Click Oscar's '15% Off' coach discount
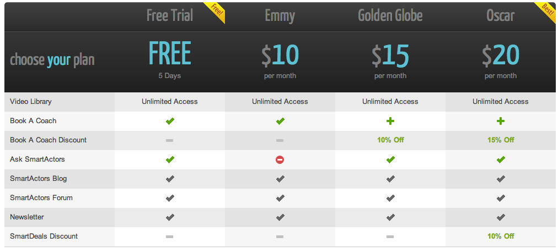 click(x=501, y=140)
